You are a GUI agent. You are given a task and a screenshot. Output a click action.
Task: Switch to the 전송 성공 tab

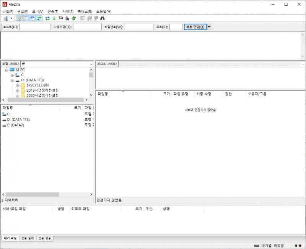click(x=45, y=238)
